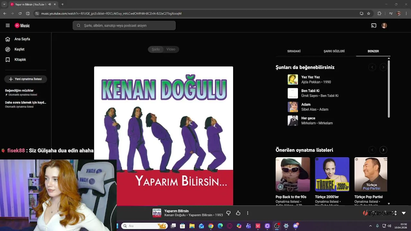Click the browser address bar URL
The image size is (411, 231).
pyautogui.click(x=111, y=13)
